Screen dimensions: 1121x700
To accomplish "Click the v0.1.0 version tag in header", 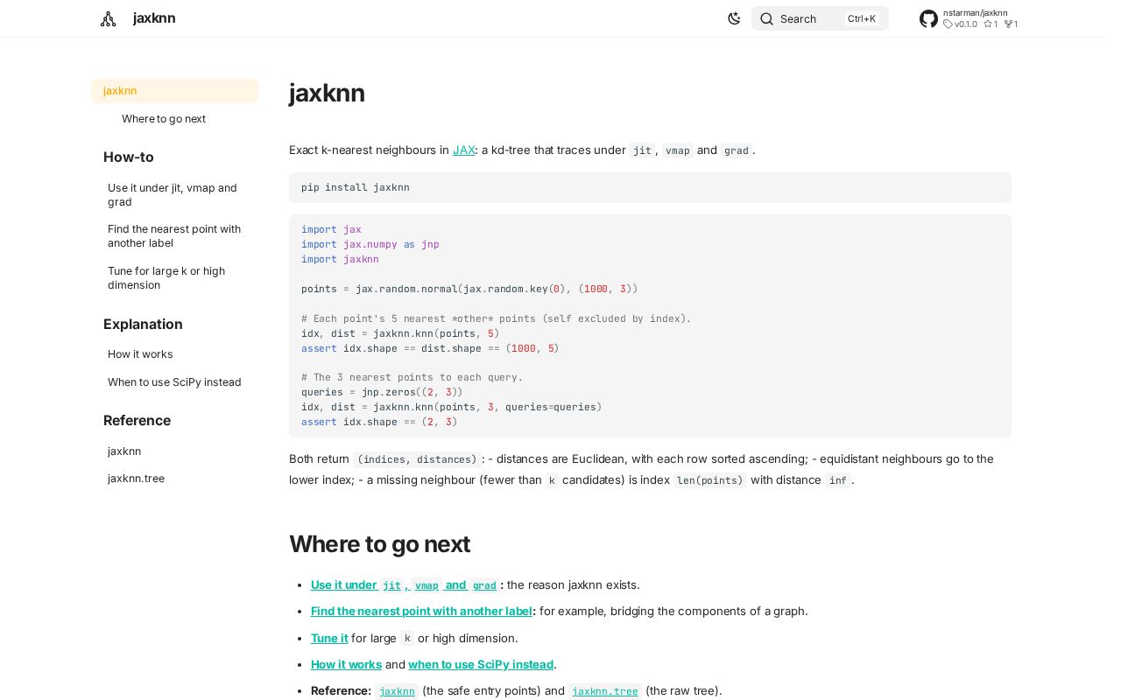I will tap(961, 24).
